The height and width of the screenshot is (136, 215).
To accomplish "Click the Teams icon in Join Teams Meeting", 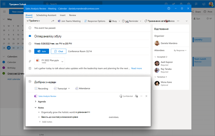I will coord(59,21).
